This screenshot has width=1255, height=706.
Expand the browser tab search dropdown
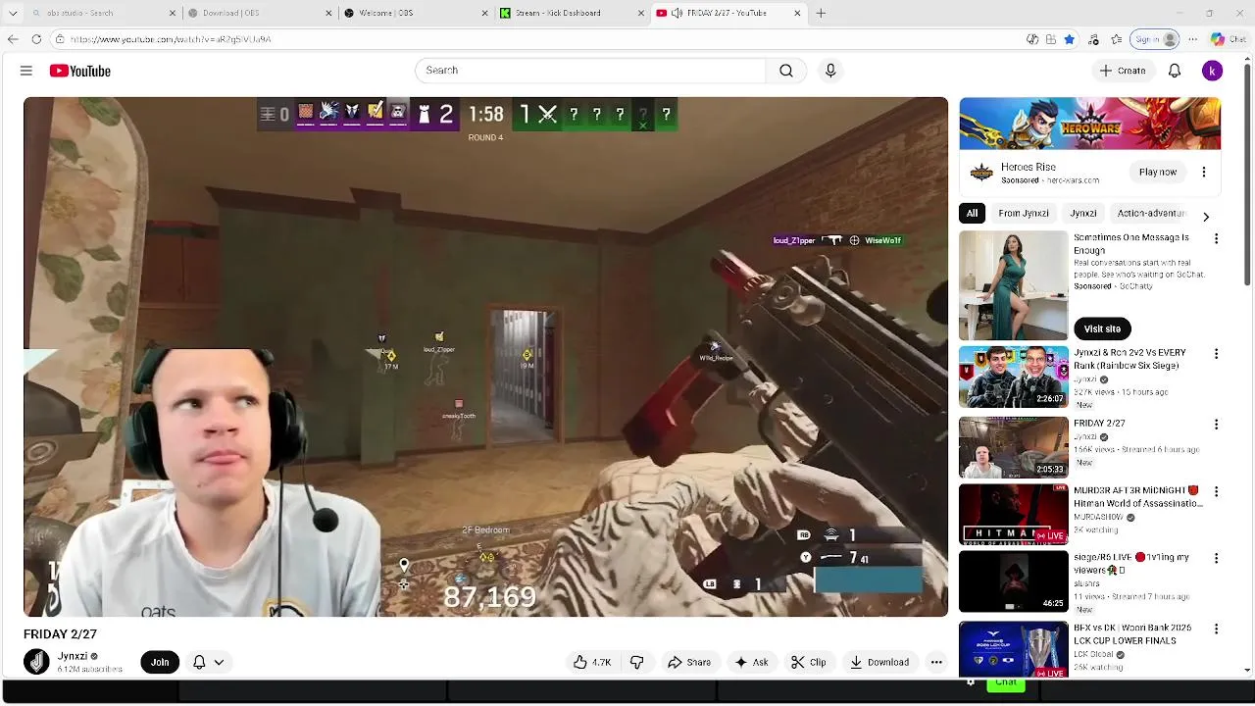[13, 13]
